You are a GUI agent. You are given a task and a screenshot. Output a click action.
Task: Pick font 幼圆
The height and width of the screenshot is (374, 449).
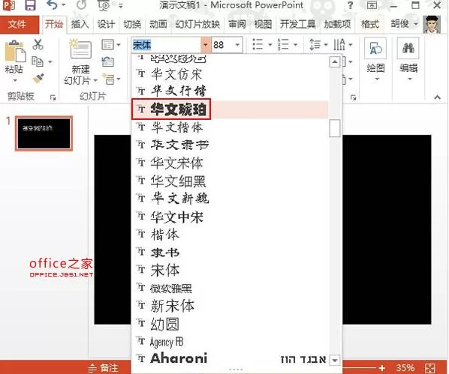tap(230, 324)
